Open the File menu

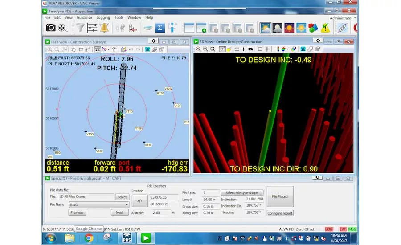click(47, 17)
